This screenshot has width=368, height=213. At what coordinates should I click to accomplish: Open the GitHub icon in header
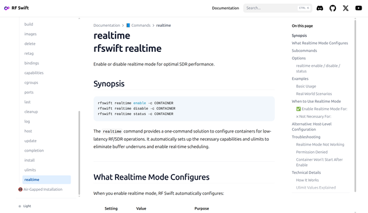coord(332,8)
